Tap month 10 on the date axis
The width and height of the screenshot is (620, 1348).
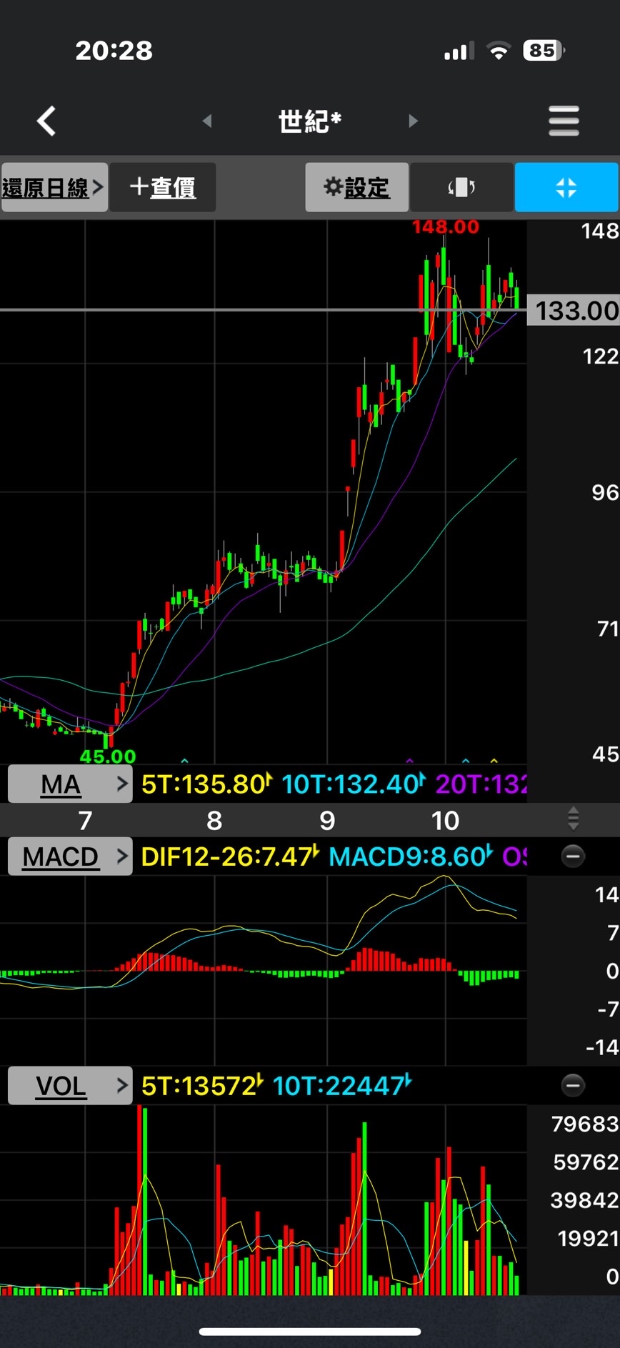(x=445, y=821)
